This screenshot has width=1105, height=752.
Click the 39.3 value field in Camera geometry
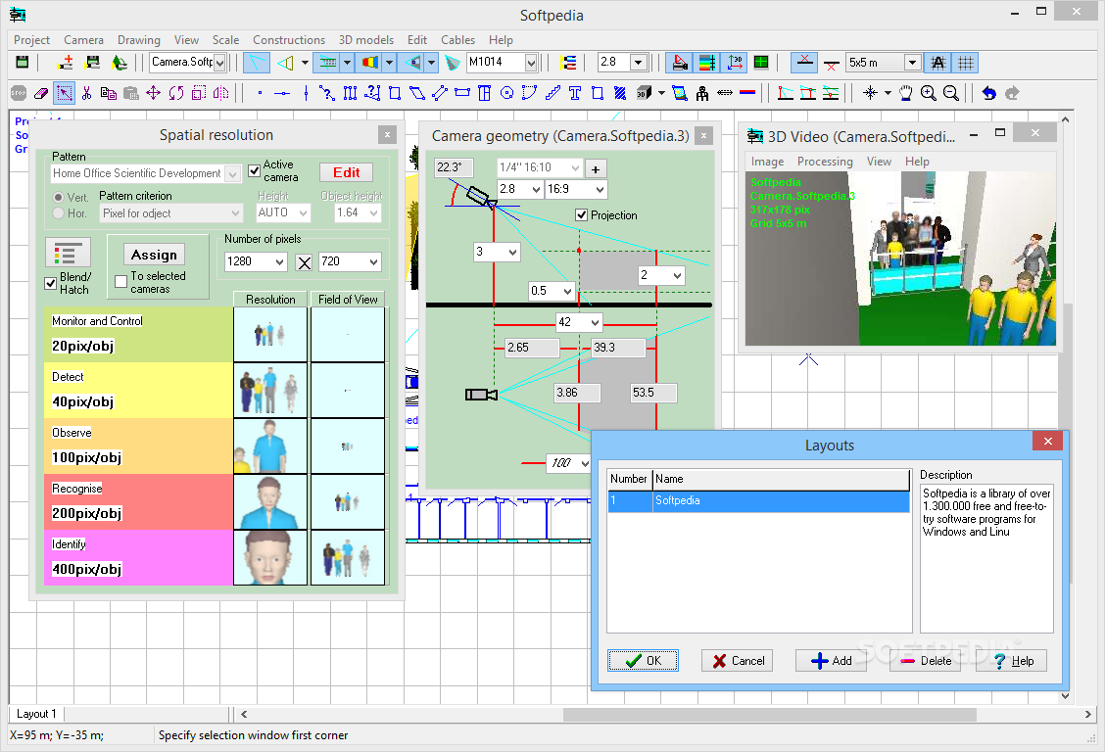tap(618, 348)
